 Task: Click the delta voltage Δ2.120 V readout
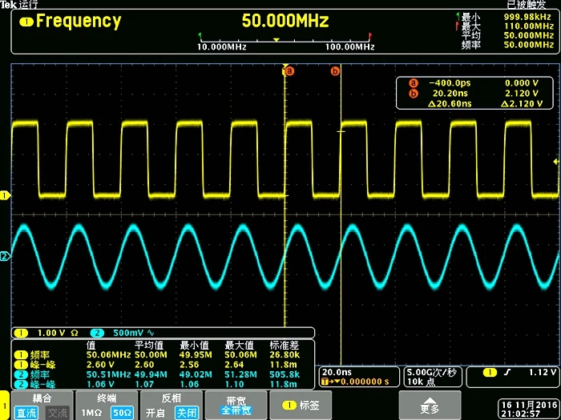[x=522, y=104]
